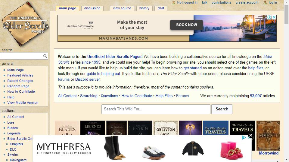Image resolution: width=289 pixels, height=162 pixels.
Task: Select the Blades game cover thumbnail
Action: pos(67,128)
